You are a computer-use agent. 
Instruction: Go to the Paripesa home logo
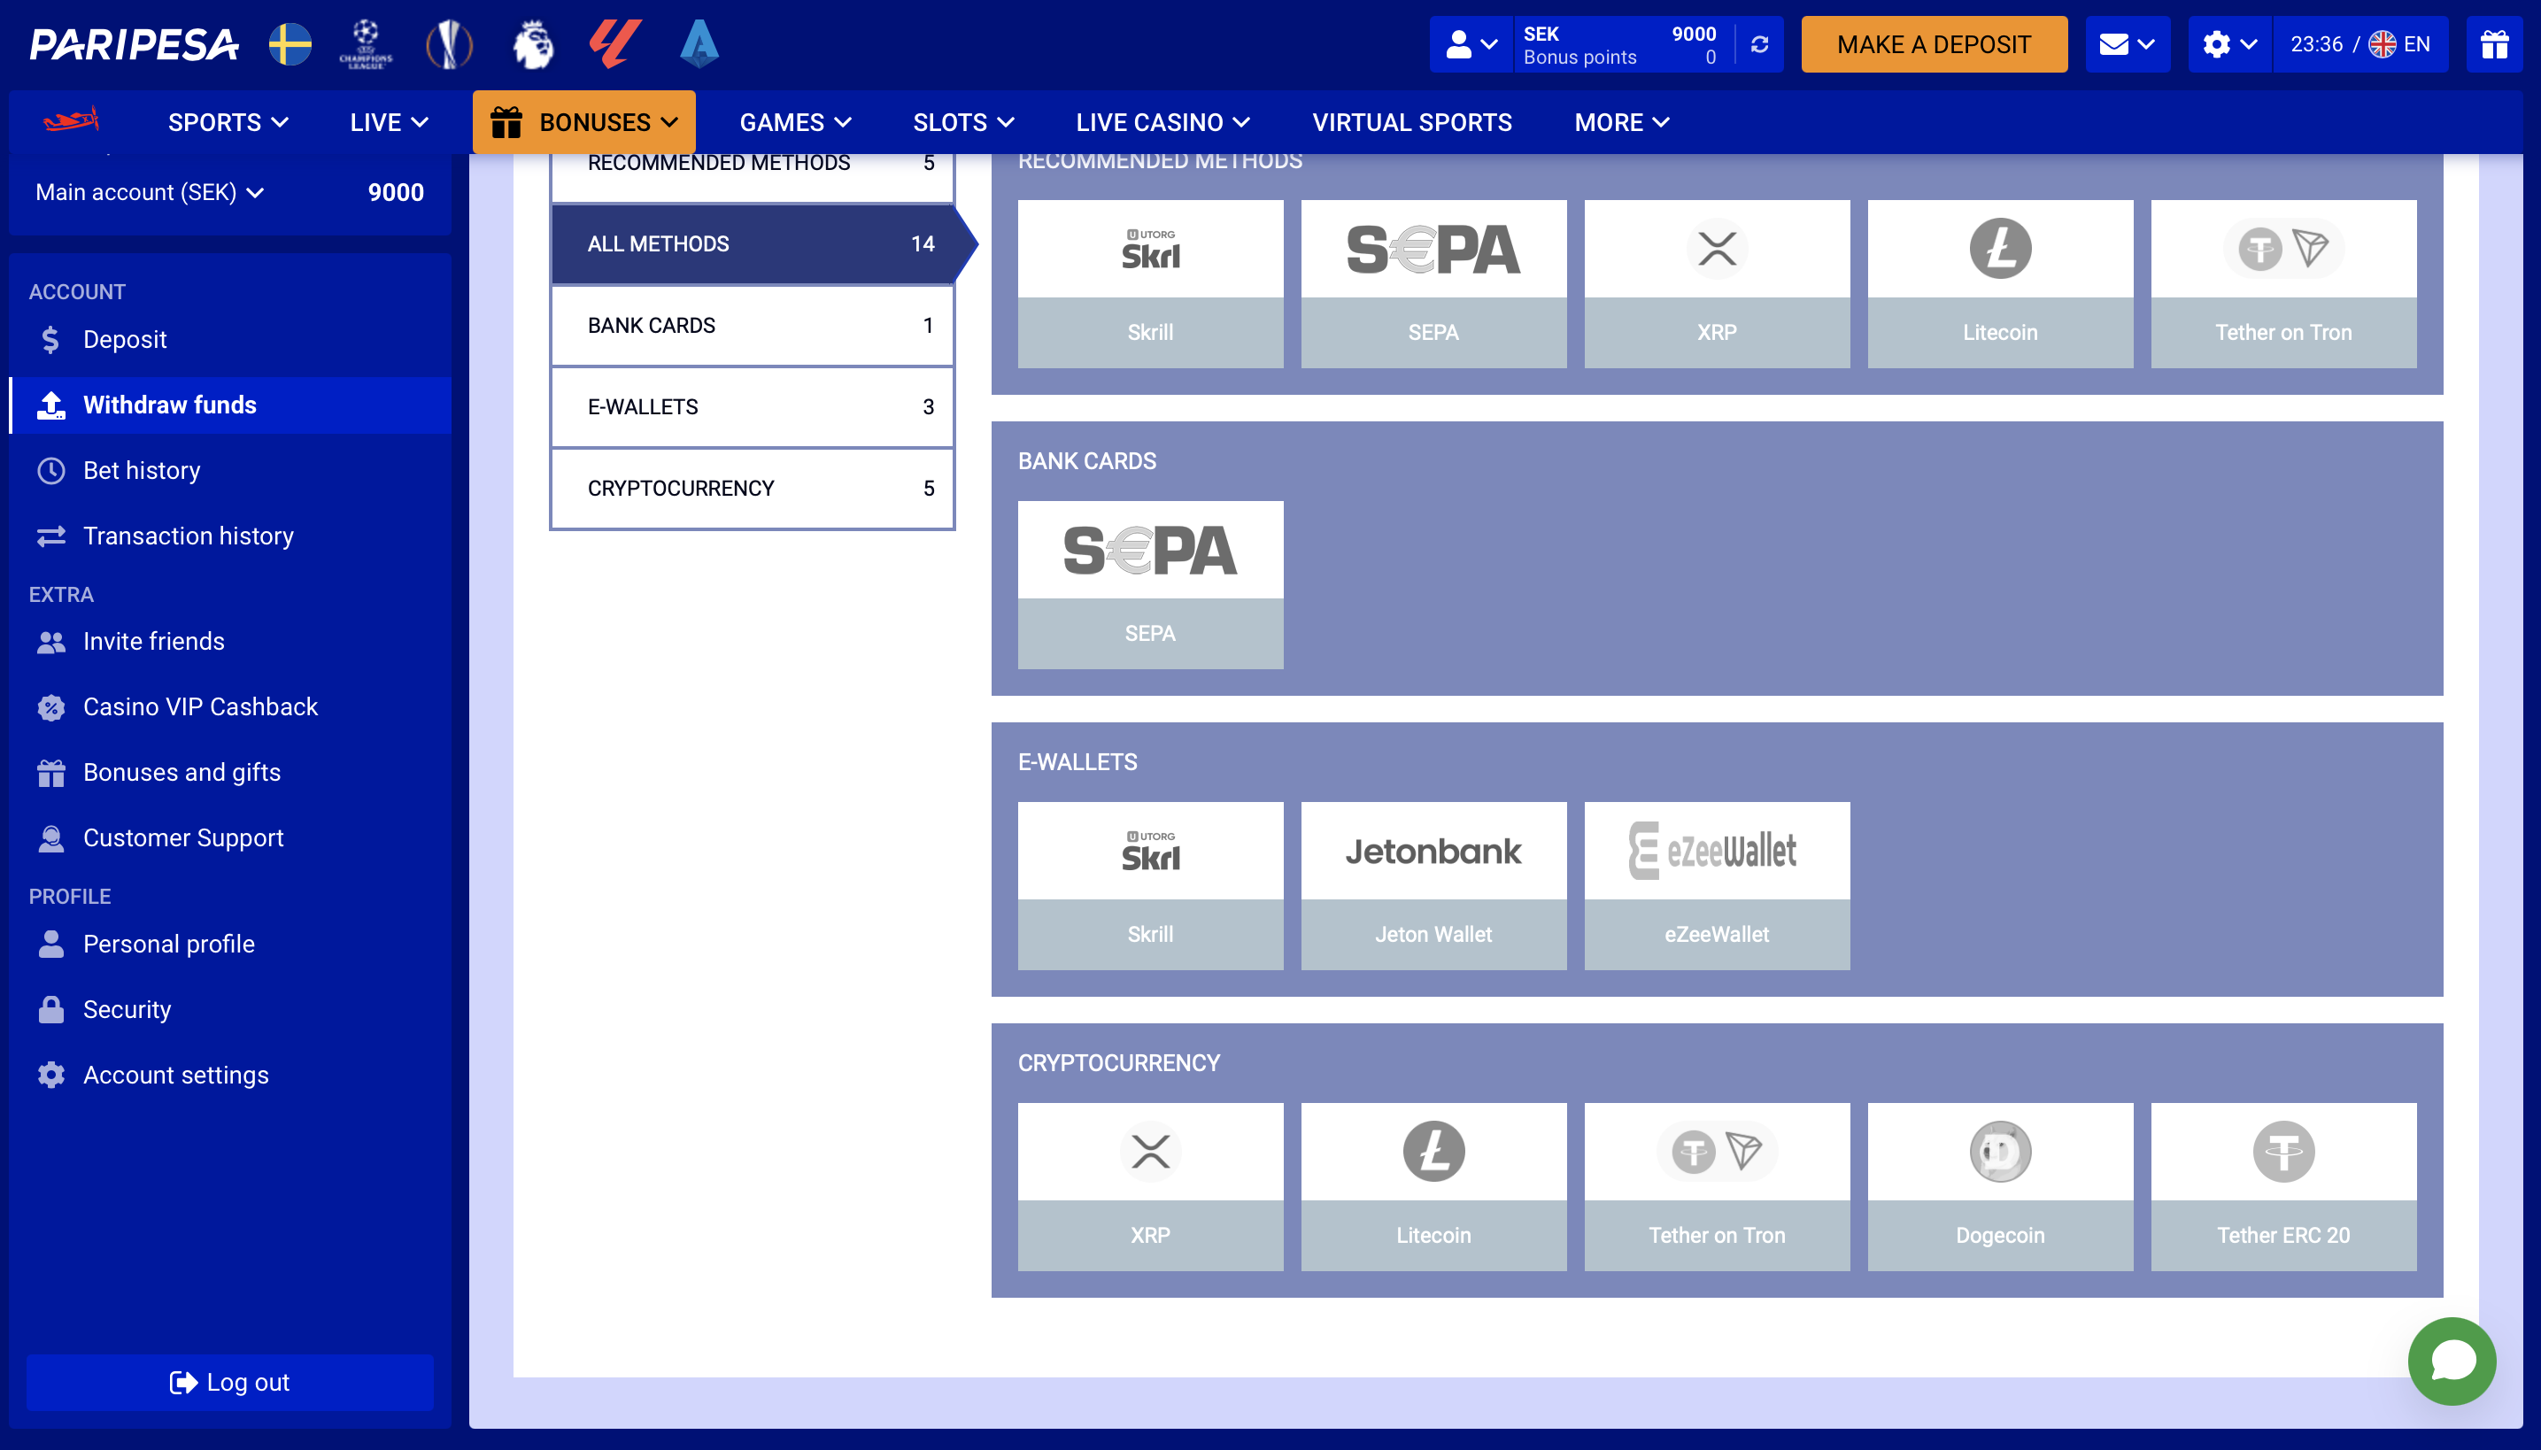(134, 44)
